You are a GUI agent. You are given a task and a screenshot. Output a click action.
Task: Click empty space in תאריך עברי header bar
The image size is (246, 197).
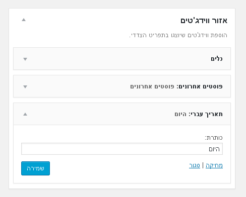coord(101,114)
